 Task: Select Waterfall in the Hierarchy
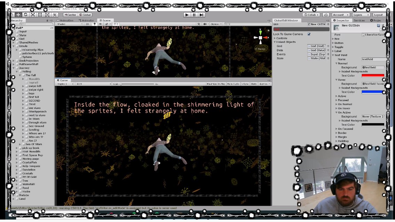29,184
